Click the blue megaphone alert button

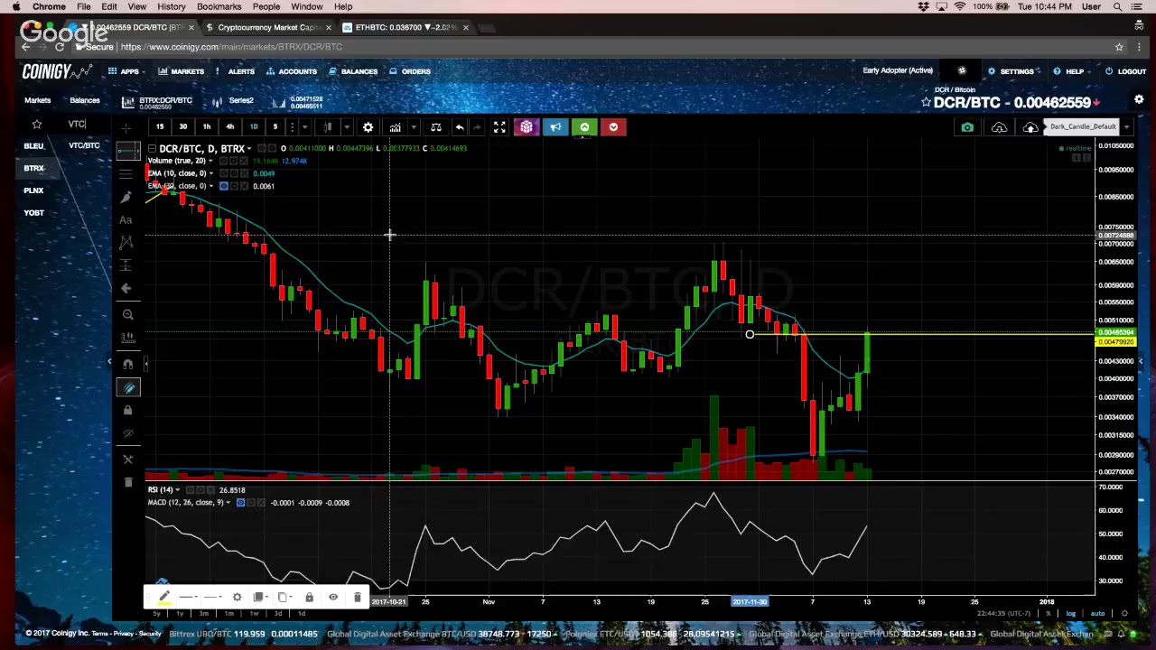point(555,127)
